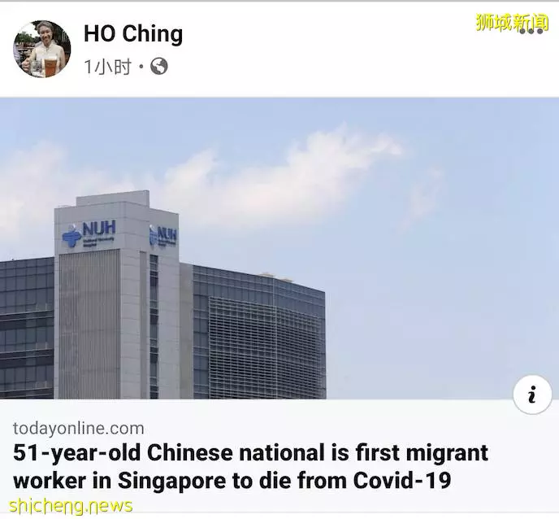559x519 pixels.
Task: Open the NUH hospital building preview image
Action: coord(279,249)
